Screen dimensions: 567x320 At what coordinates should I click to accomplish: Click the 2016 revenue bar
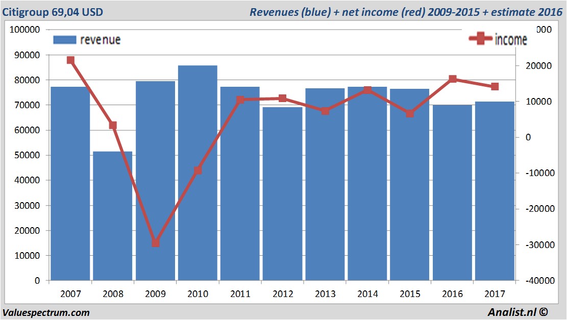pyautogui.click(x=452, y=193)
